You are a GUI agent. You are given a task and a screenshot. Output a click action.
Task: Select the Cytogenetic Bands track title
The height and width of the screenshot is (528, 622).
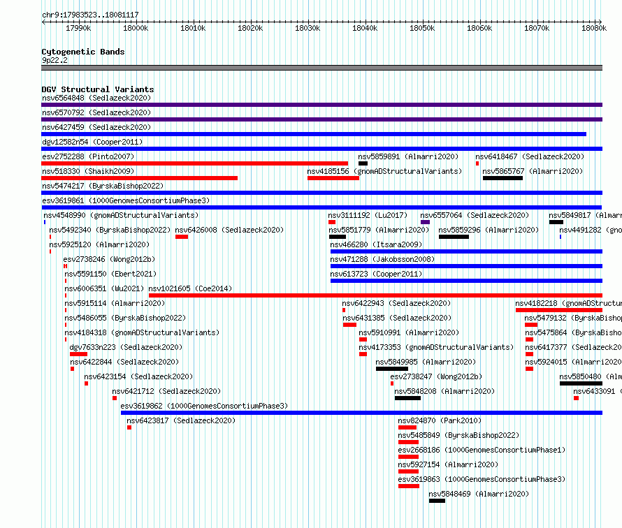83,52
